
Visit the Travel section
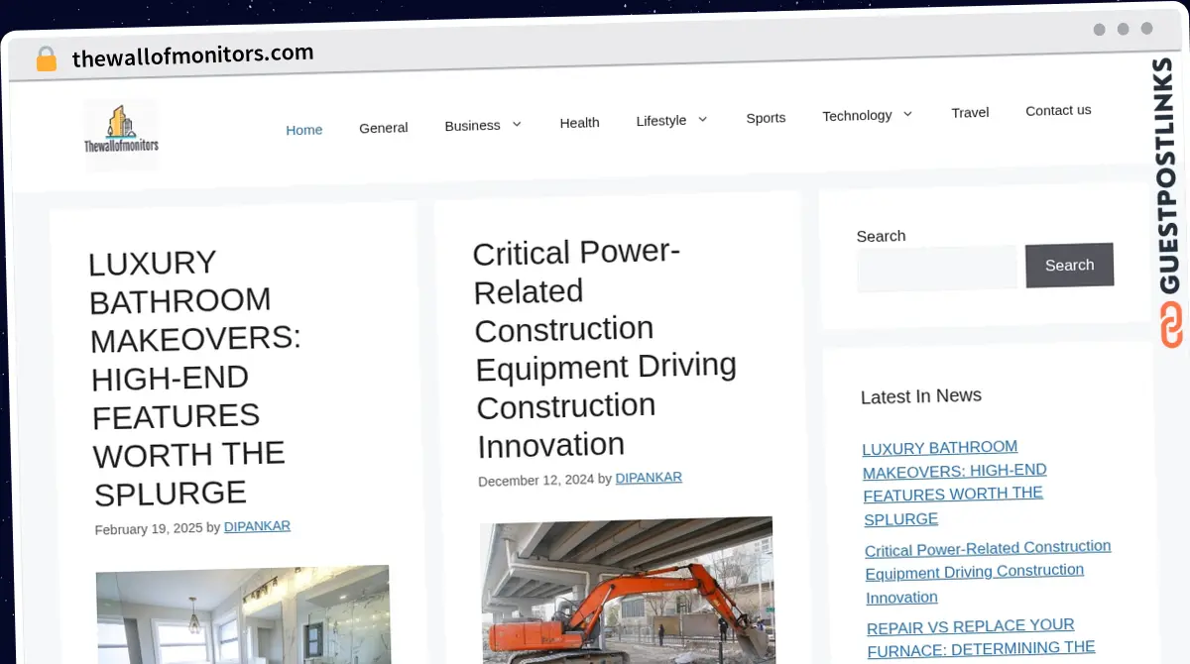(x=970, y=112)
